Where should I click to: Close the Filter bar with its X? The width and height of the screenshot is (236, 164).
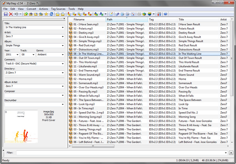(3, 150)
